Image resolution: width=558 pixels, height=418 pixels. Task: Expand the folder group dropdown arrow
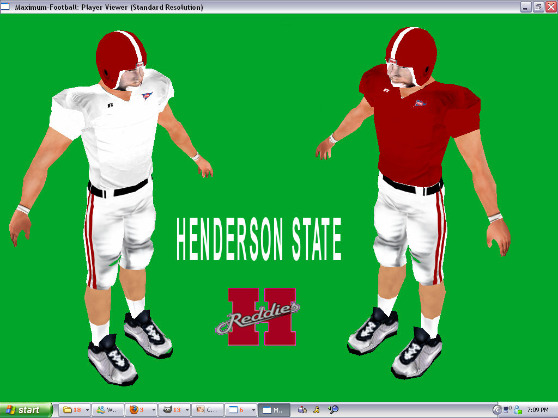click(87, 410)
